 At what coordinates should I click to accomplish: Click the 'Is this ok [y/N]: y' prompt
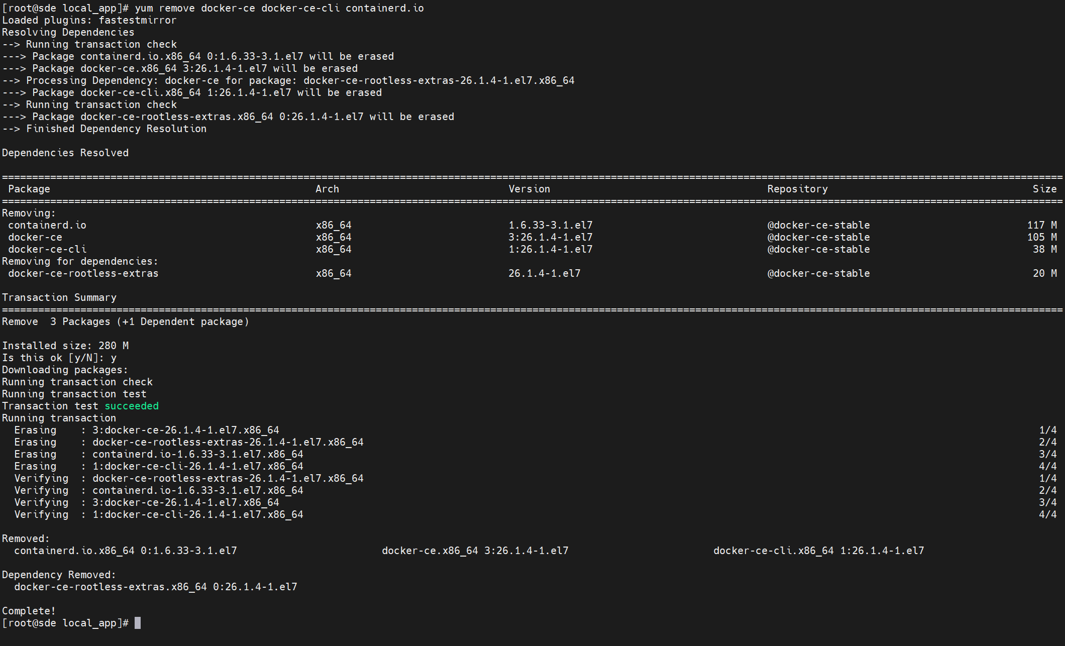point(59,358)
